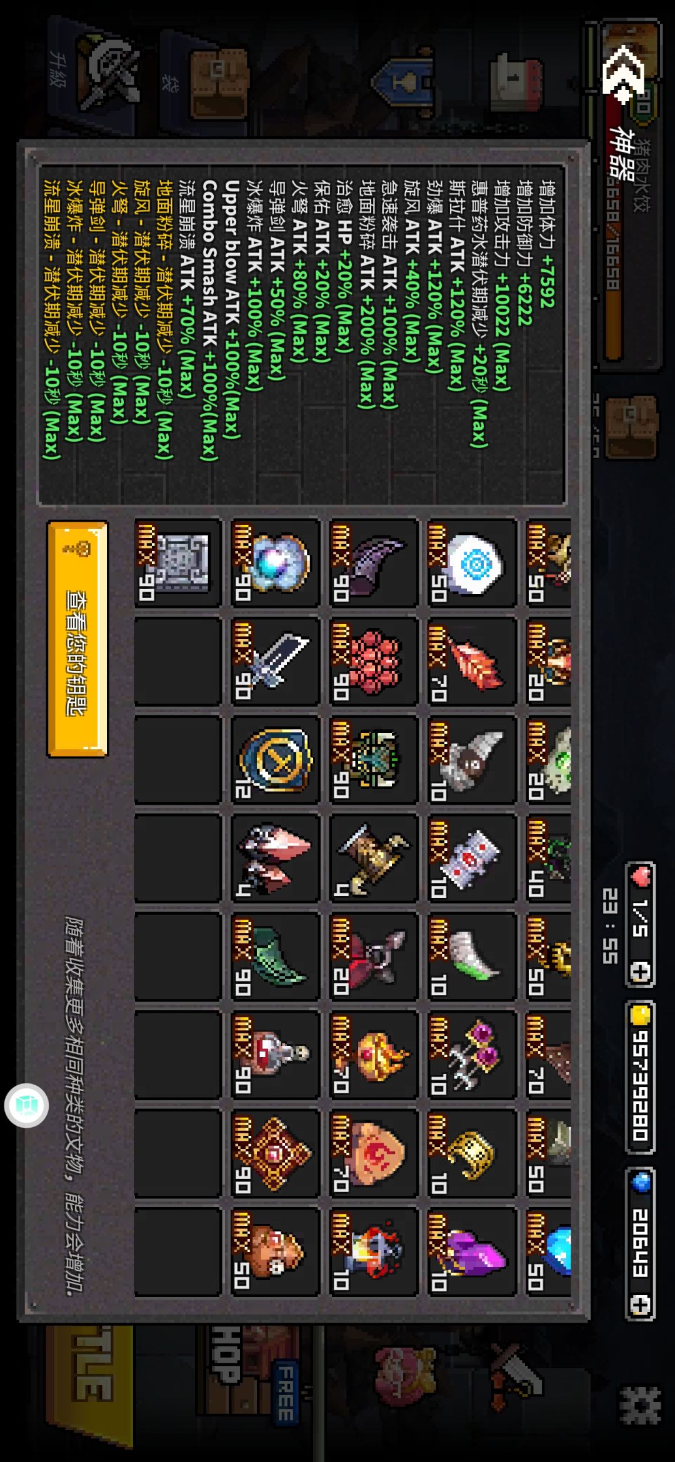Select the crossbow artifact level 4
The width and height of the screenshot is (675, 1462).
[x=373, y=858]
